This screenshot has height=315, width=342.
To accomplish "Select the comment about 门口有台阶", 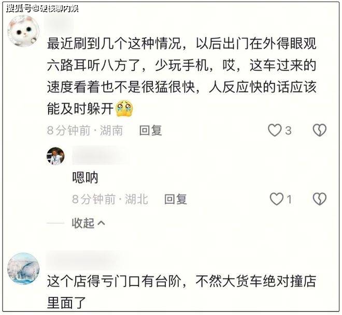I will 181,292.
